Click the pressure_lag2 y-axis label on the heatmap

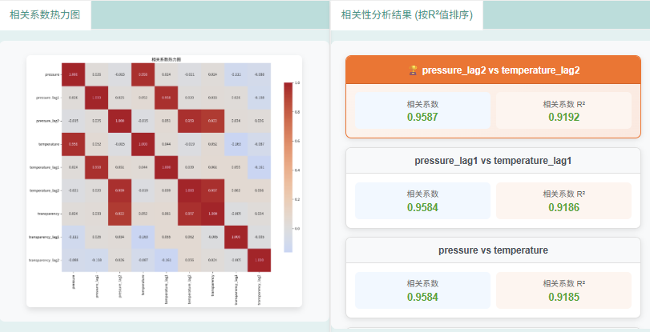[x=47, y=121]
